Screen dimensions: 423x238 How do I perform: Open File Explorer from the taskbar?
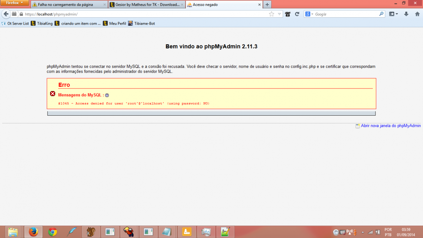click(x=13, y=232)
